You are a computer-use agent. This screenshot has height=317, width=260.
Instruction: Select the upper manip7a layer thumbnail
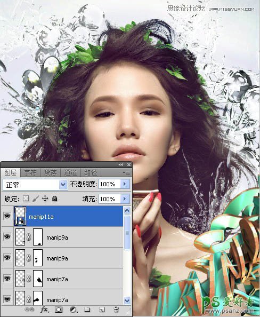click(x=20, y=279)
